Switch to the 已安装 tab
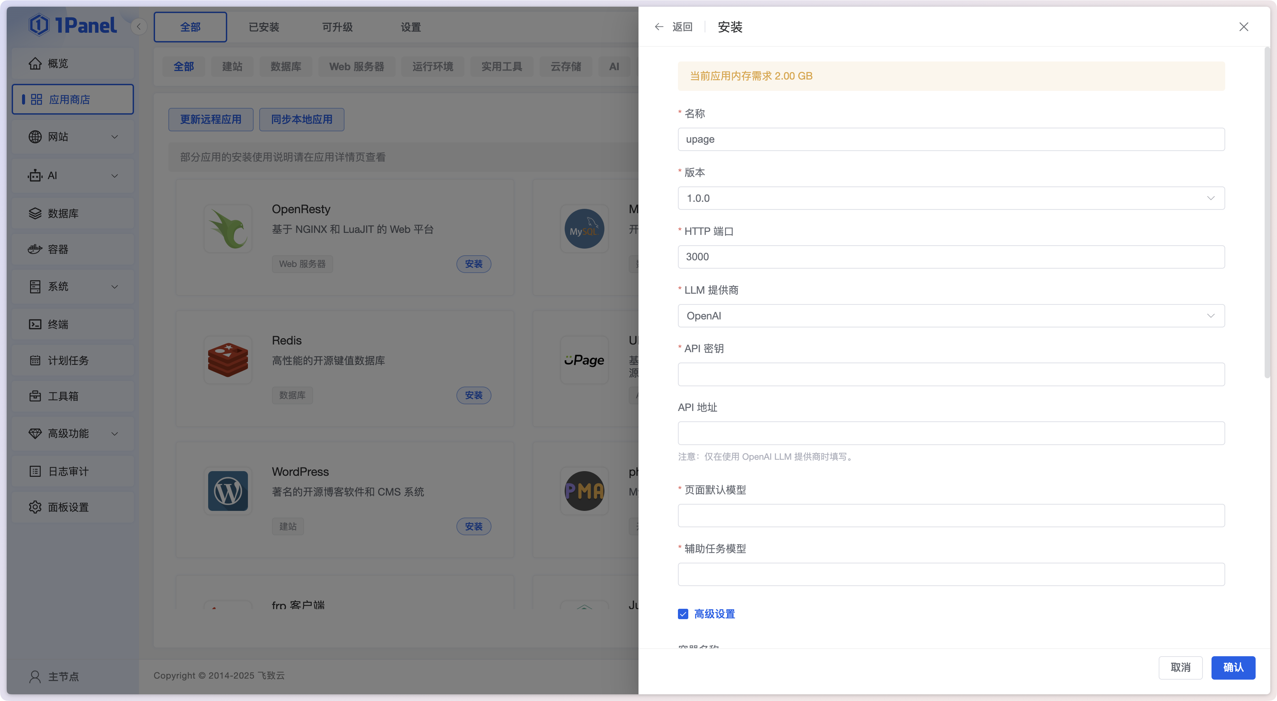This screenshot has width=1277, height=701. (x=264, y=27)
